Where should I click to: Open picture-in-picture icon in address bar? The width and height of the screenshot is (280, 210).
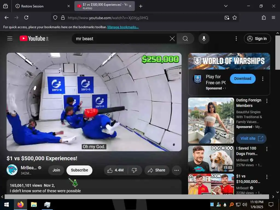227,17
